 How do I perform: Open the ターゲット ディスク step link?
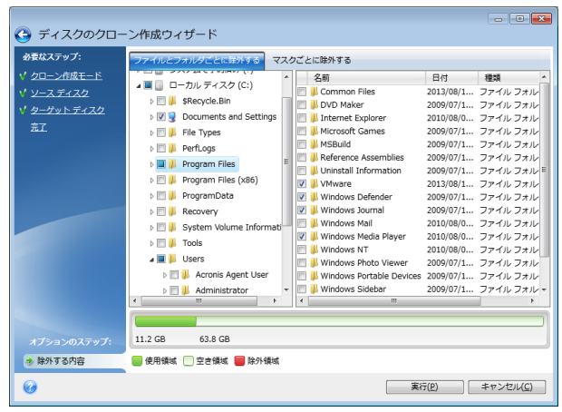67,110
